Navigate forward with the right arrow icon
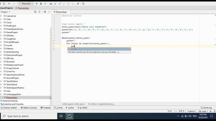This screenshot has width=216, height=121. [13, 4]
